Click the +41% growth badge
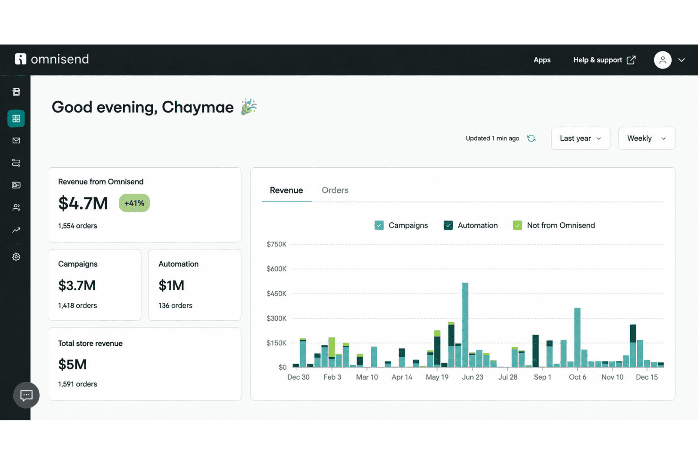The image size is (698, 465). [x=134, y=203]
